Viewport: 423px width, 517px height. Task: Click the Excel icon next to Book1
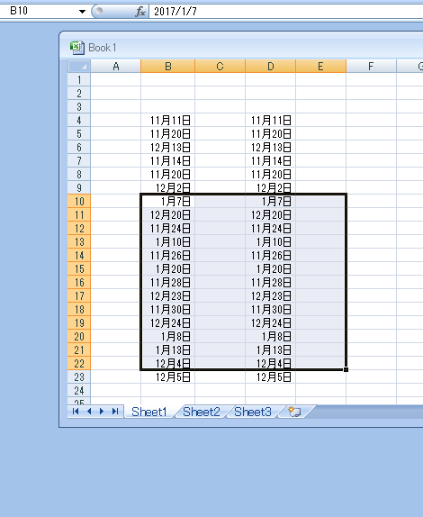click(x=77, y=48)
